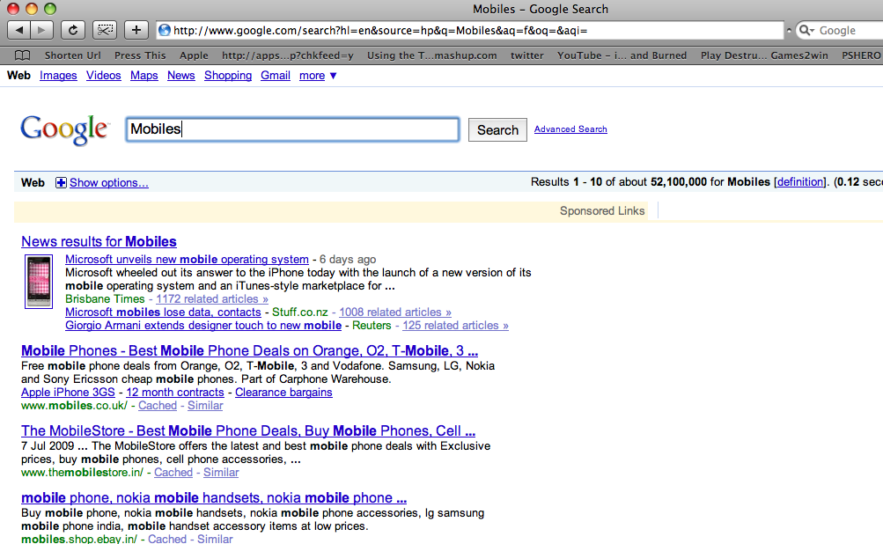The width and height of the screenshot is (883, 544).
Task: Add a bookmark with the plus button
Action: (x=136, y=30)
